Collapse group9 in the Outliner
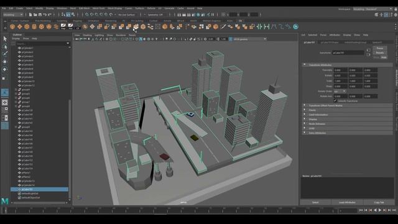 click(x=16, y=127)
